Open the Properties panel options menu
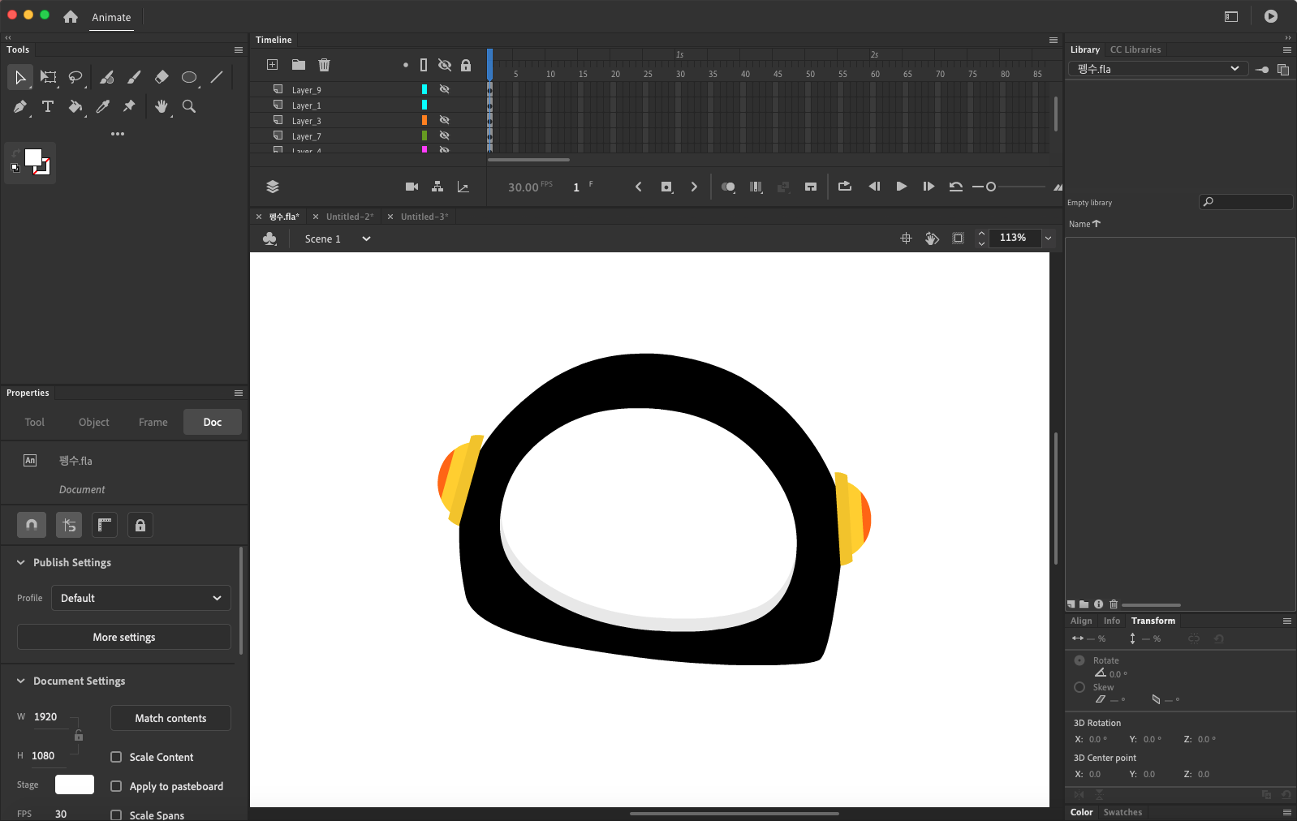 (239, 393)
